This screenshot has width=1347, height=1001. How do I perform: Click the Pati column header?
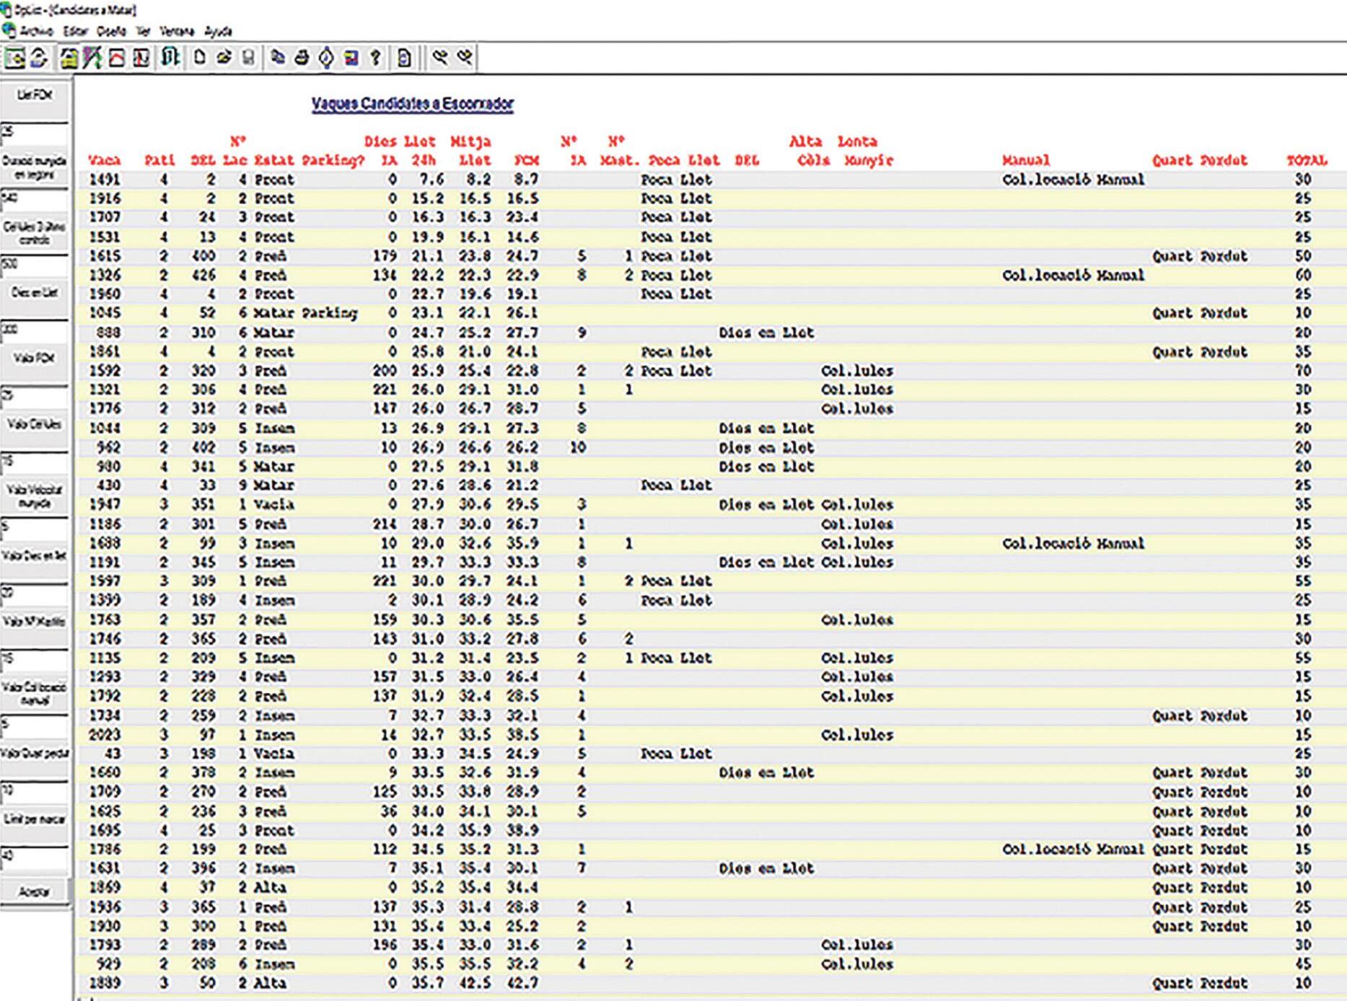(x=159, y=160)
